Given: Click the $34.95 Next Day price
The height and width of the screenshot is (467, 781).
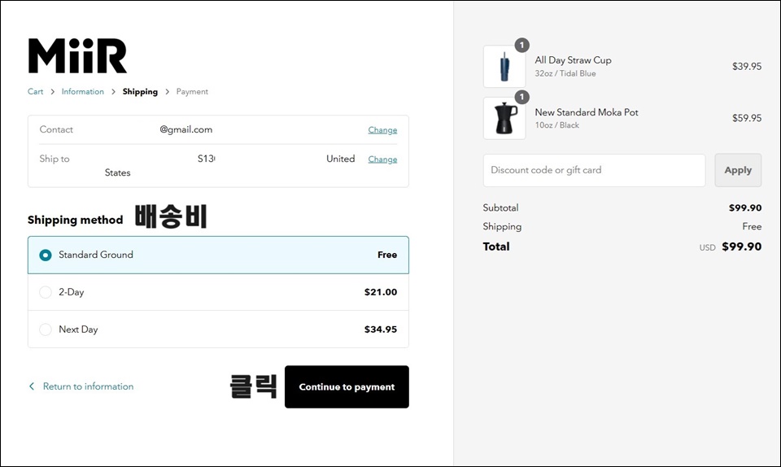Looking at the screenshot, I should [x=381, y=330].
